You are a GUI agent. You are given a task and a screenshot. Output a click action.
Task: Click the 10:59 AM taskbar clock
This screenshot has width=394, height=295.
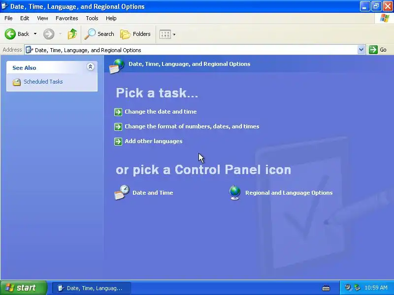point(376,288)
